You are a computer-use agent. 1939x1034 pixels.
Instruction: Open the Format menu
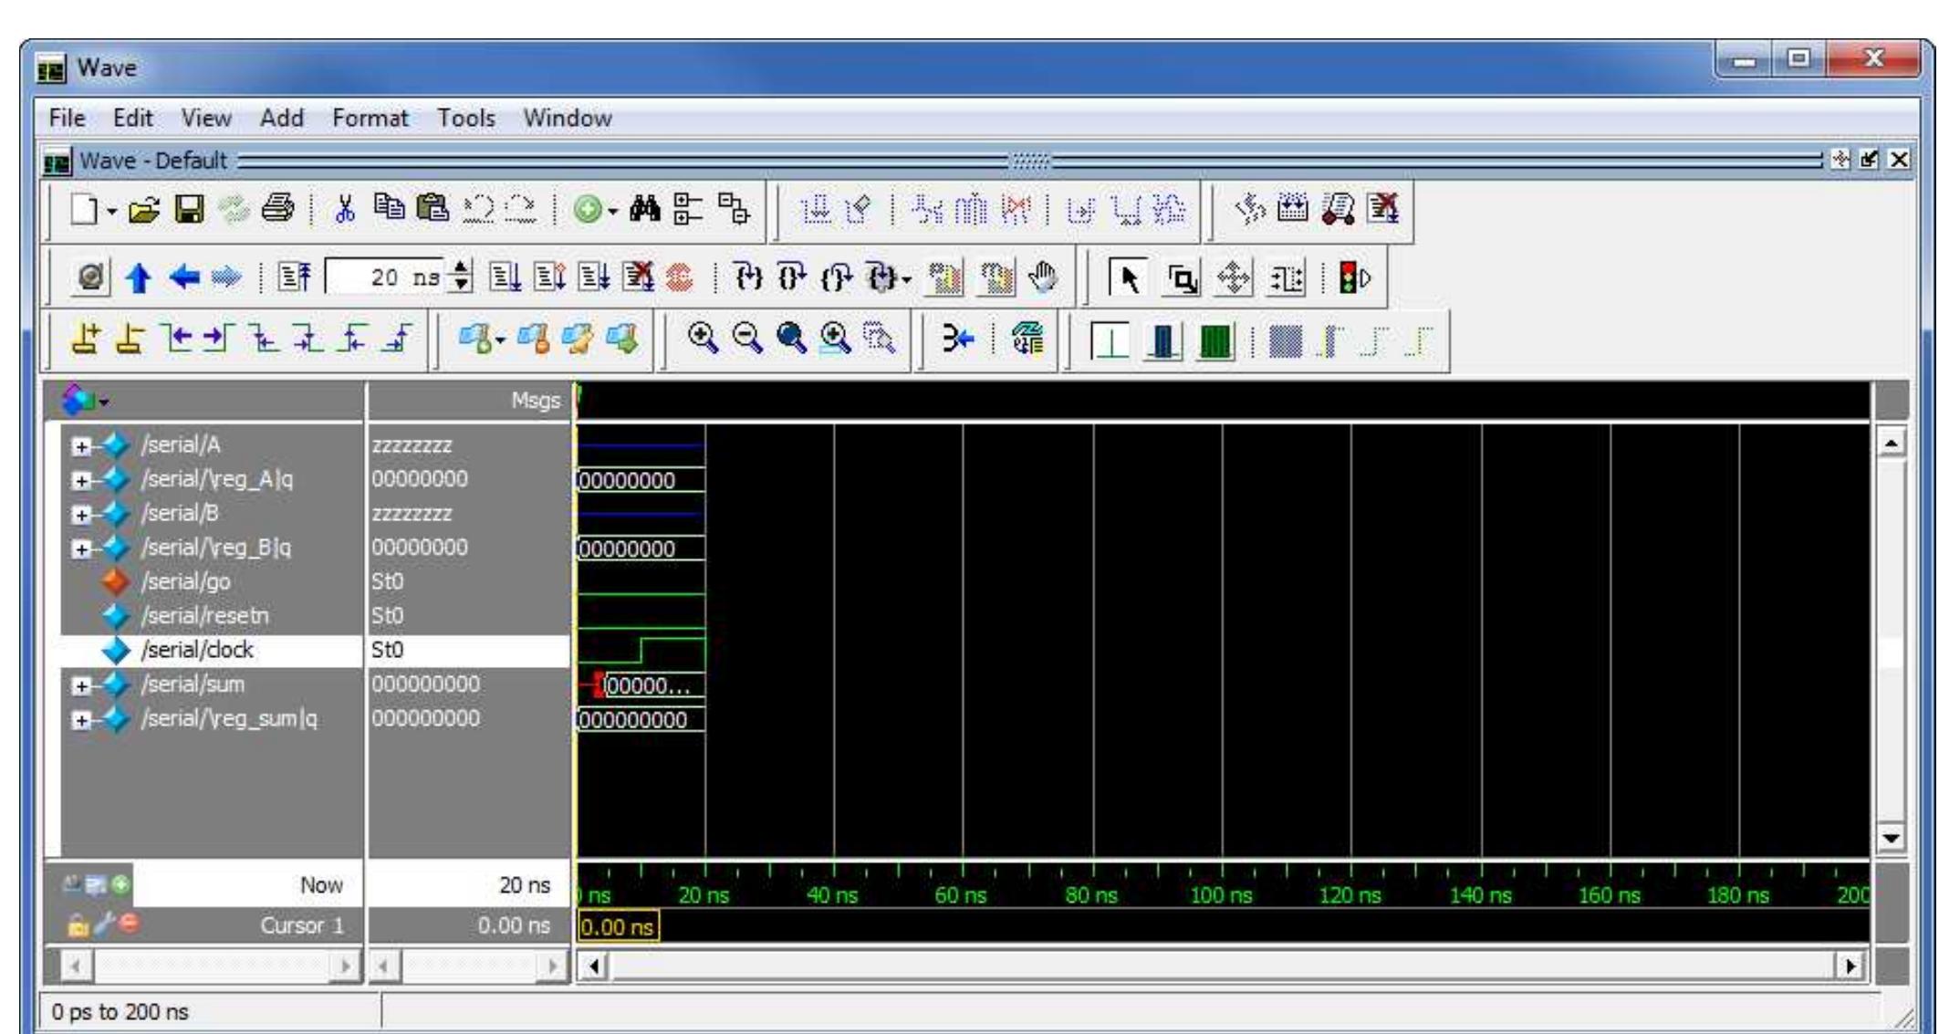coord(370,118)
